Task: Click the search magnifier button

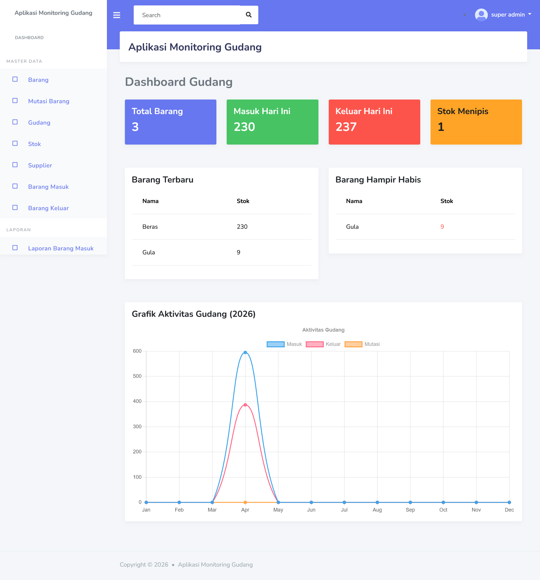Action: 249,15
